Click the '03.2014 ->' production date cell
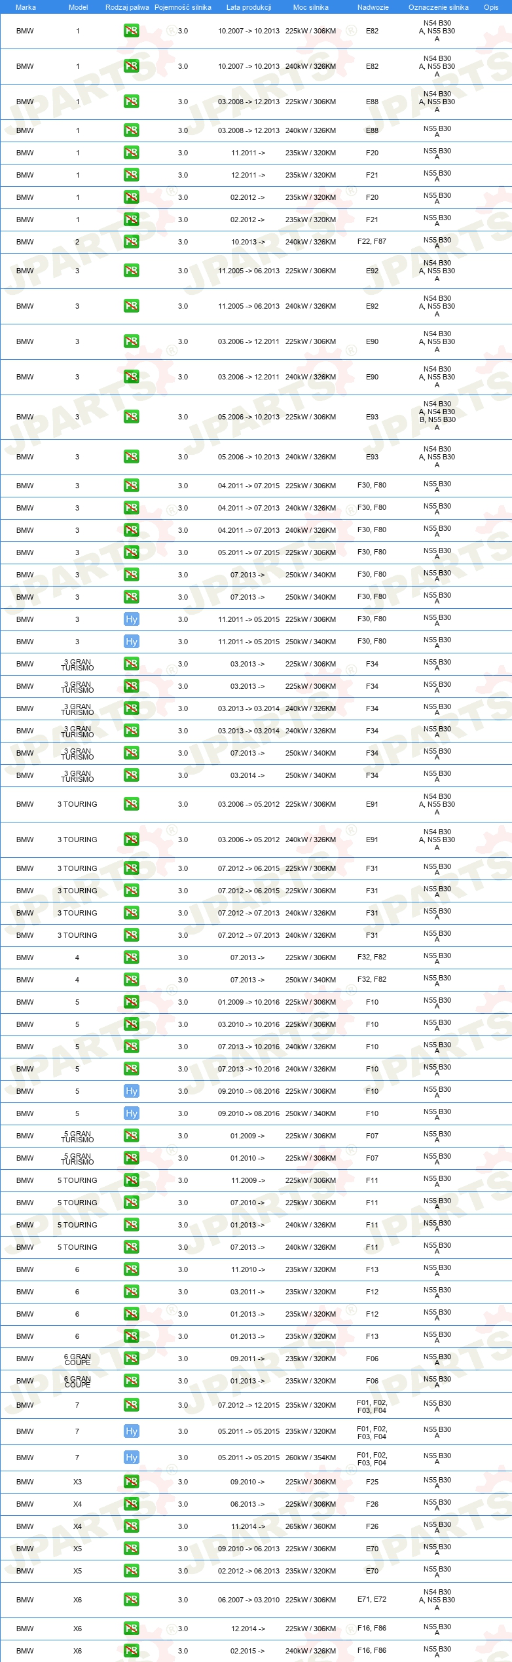Viewport: 512px width, 1662px height. coord(247,775)
